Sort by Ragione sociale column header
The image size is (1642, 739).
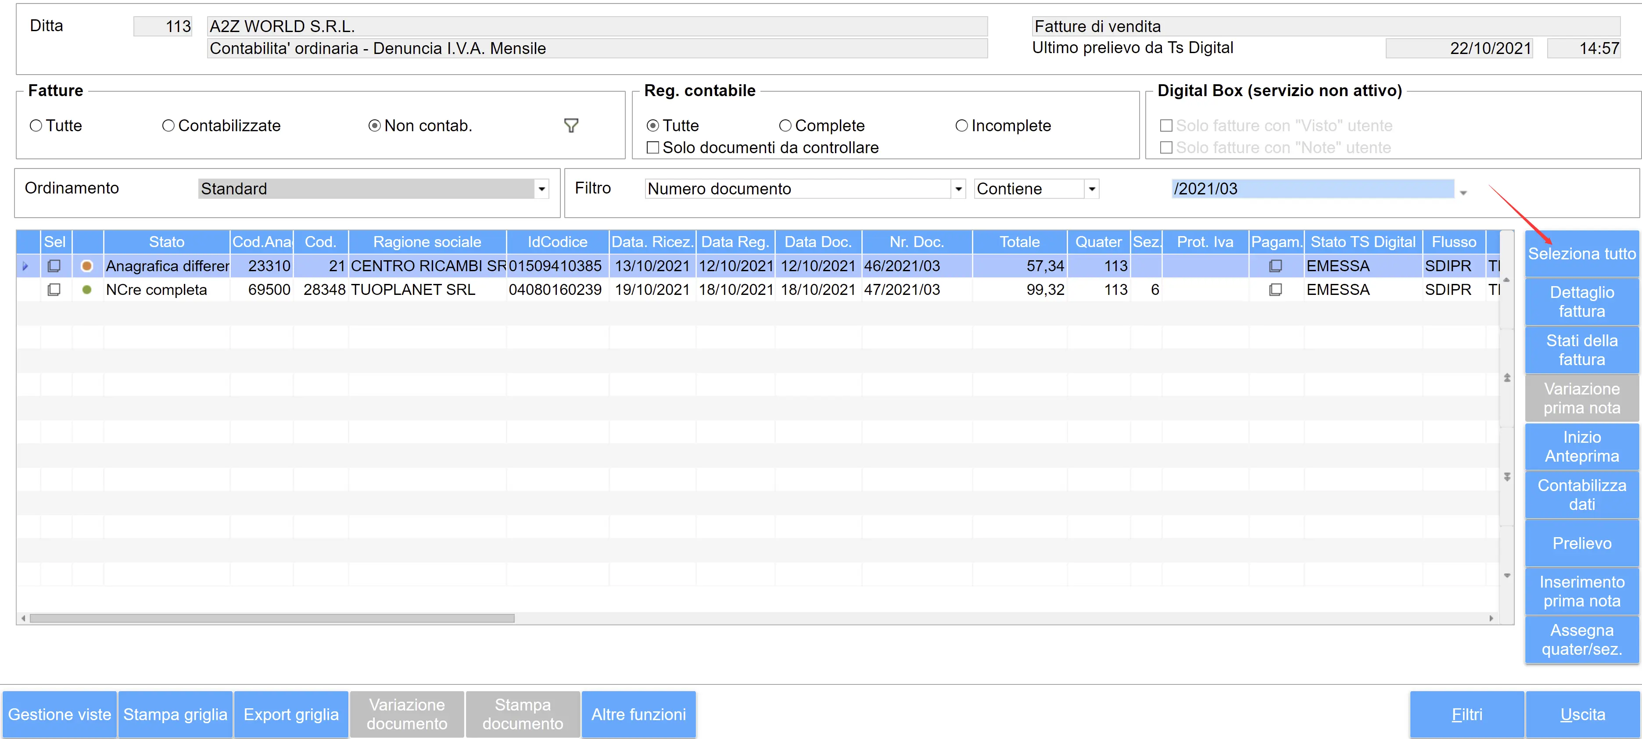click(427, 242)
